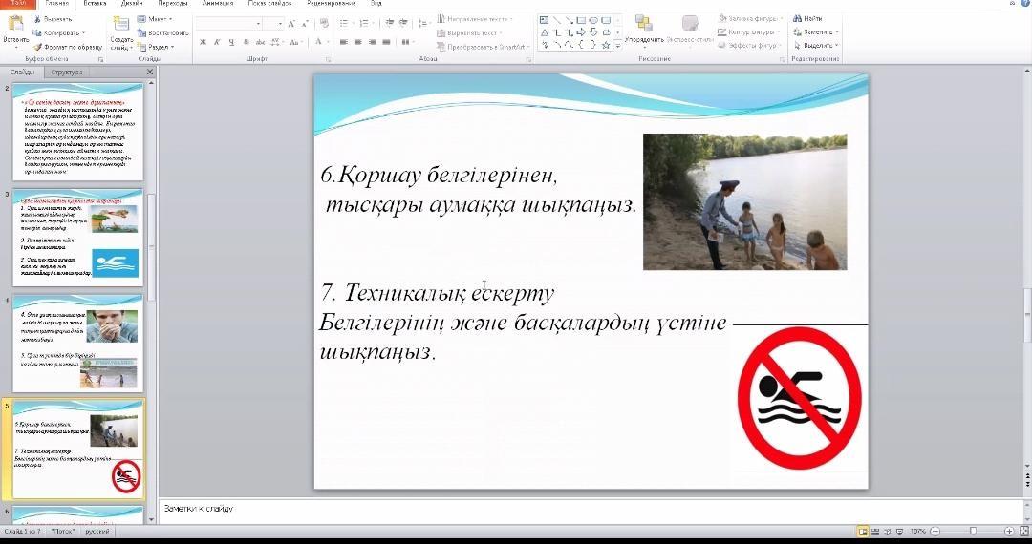Toggle underline (Ч) formatting
This screenshot has height=544, width=1032.
(x=230, y=42)
